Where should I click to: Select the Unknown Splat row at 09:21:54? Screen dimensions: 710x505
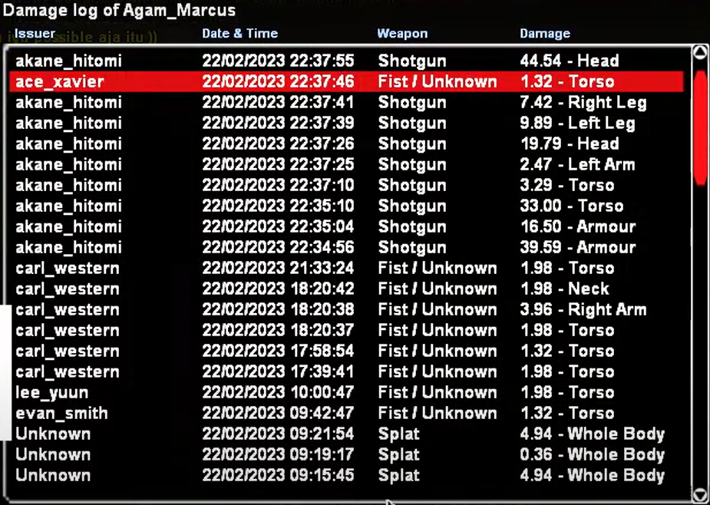(346, 434)
